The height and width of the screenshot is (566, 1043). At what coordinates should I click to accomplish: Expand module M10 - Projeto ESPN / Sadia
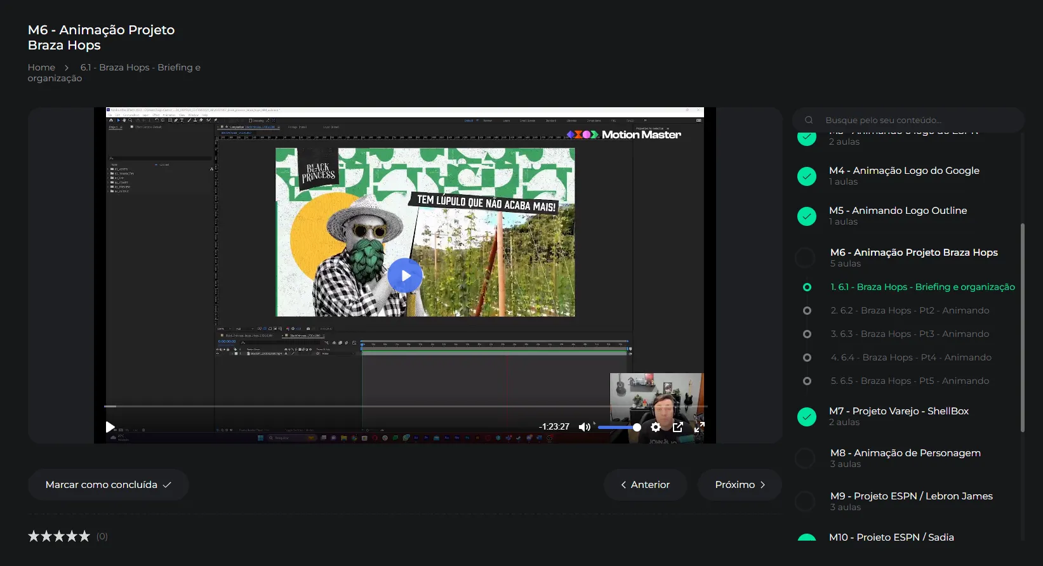tap(891, 537)
